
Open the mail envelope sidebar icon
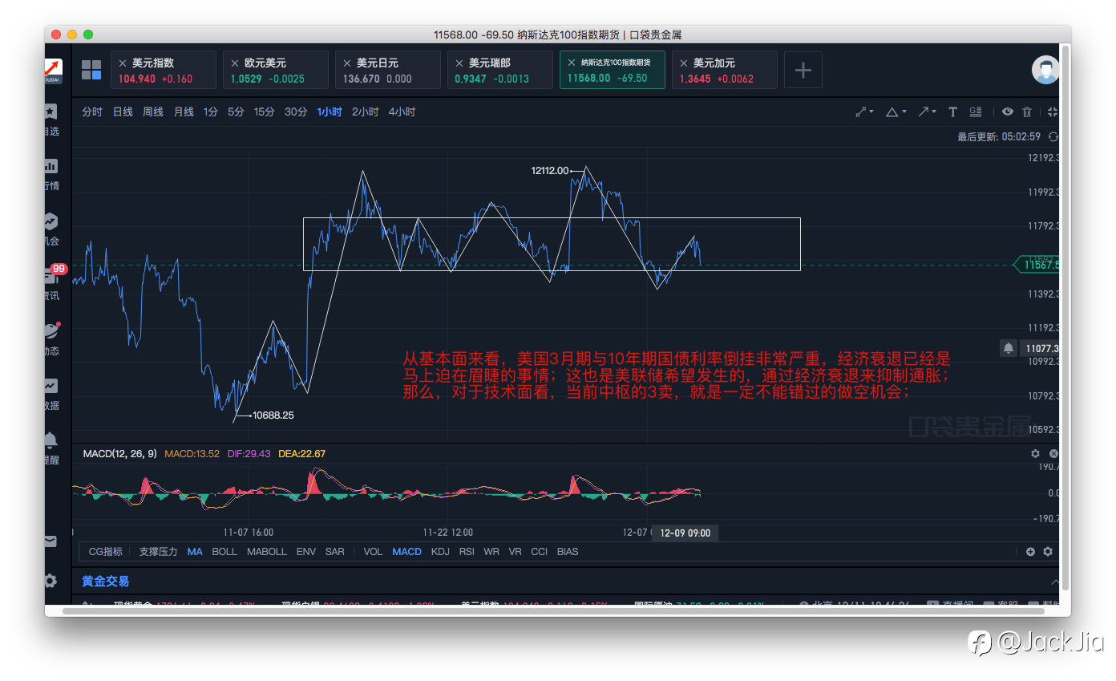(x=51, y=541)
